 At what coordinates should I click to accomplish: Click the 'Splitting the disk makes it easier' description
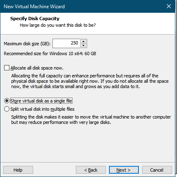coord(91,119)
